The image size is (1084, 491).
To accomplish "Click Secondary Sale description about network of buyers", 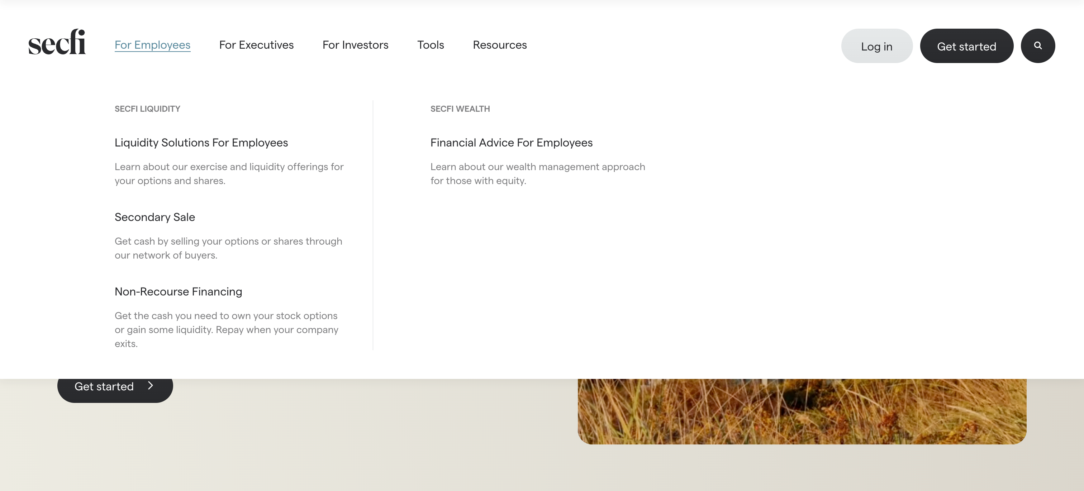I will coord(228,248).
